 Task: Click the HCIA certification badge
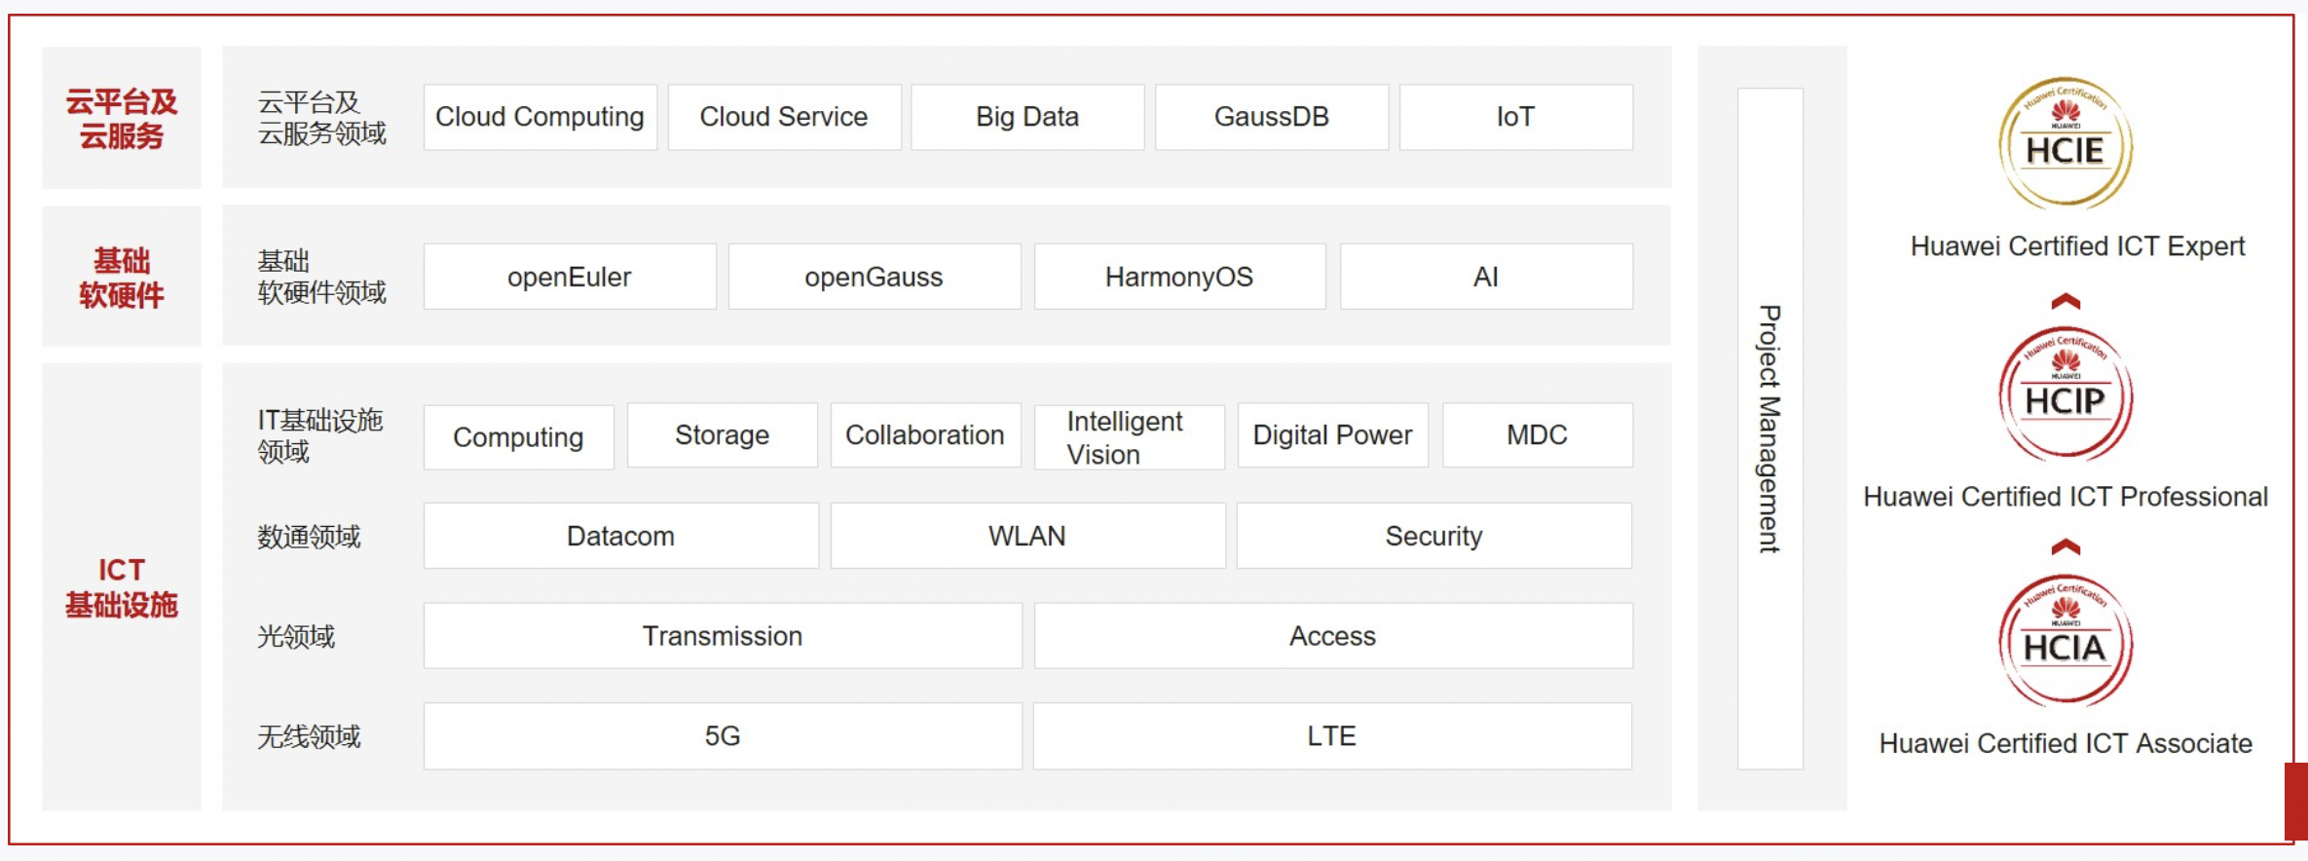2066,641
